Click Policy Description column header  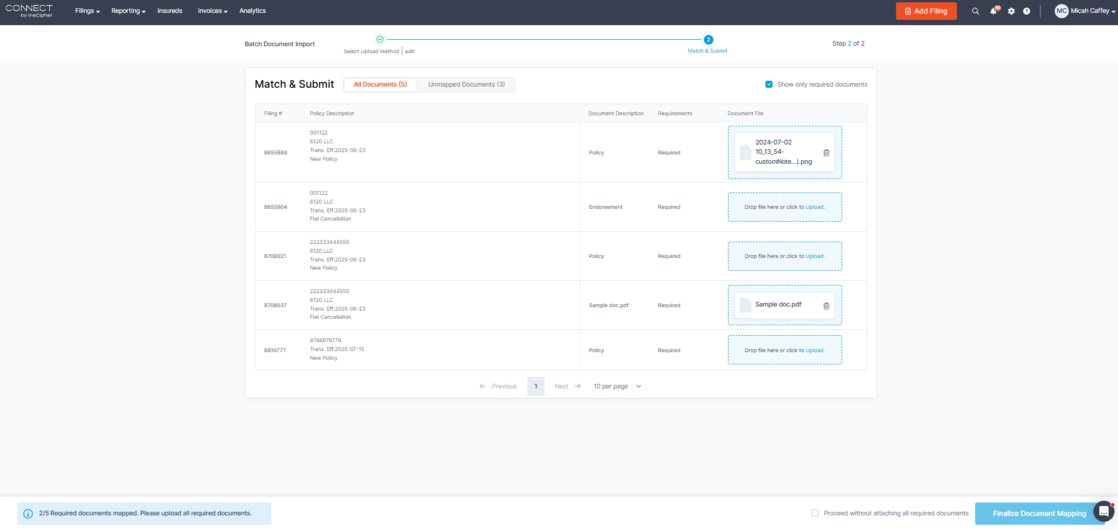pyautogui.click(x=332, y=113)
